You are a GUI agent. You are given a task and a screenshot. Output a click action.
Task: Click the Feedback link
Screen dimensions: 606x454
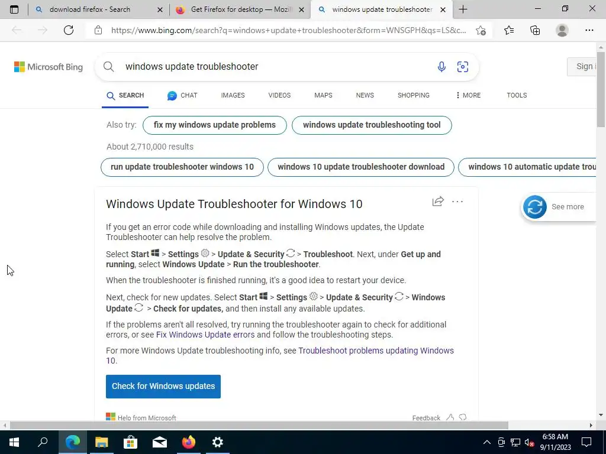(426, 418)
